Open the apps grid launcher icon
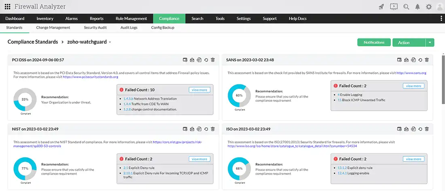Viewport: 445px width, 191px height. [8, 6]
